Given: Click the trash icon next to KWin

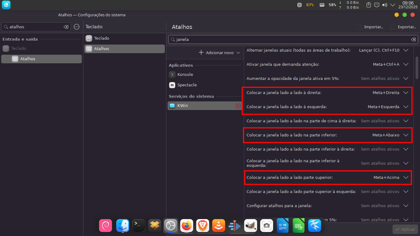Looking at the screenshot, I should coord(238,106).
